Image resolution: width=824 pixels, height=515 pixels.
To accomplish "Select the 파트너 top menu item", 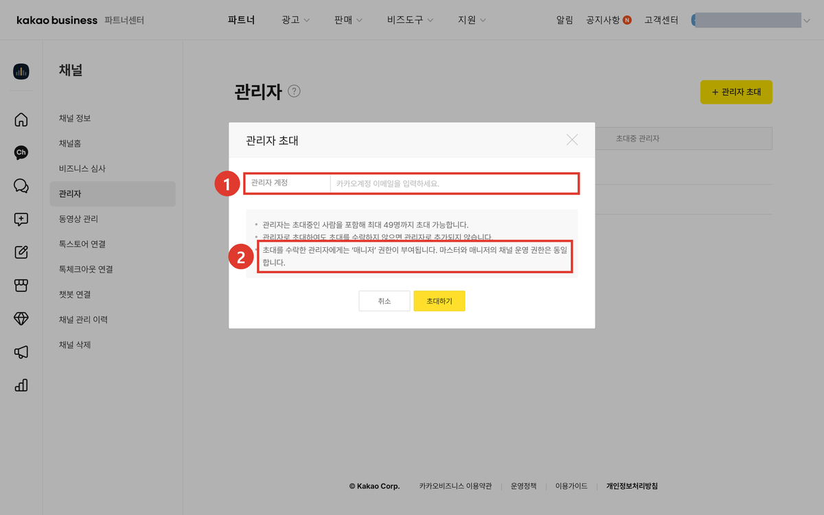I will click(242, 20).
